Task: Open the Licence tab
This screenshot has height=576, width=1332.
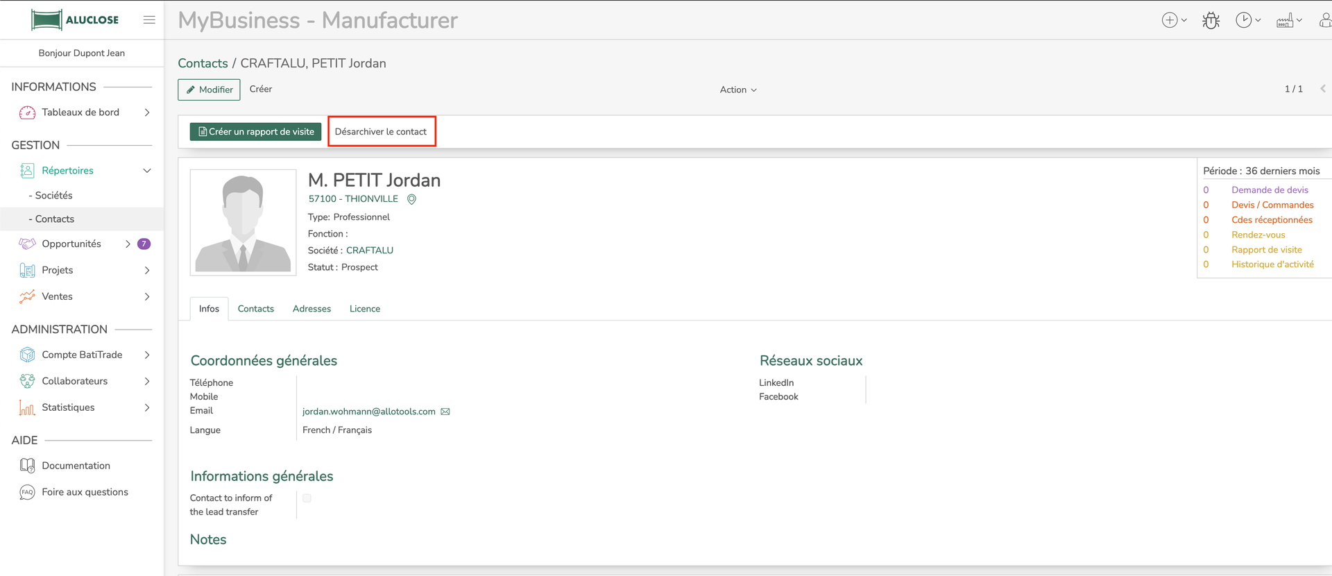Action: [364, 309]
